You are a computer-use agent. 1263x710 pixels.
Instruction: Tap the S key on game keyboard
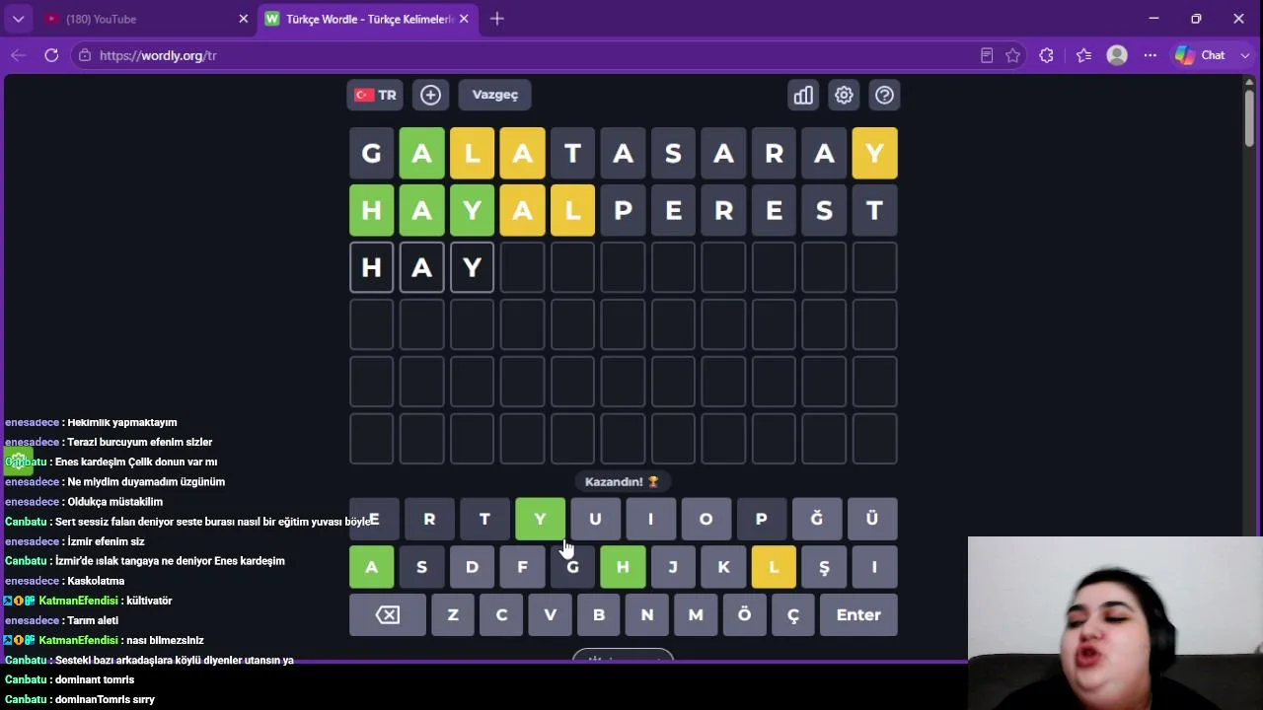click(421, 567)
